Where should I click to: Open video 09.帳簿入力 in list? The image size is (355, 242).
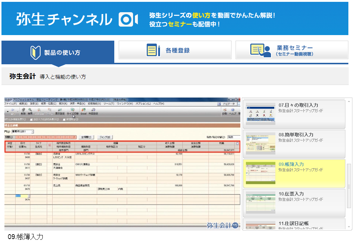click(x=294, y=174)
